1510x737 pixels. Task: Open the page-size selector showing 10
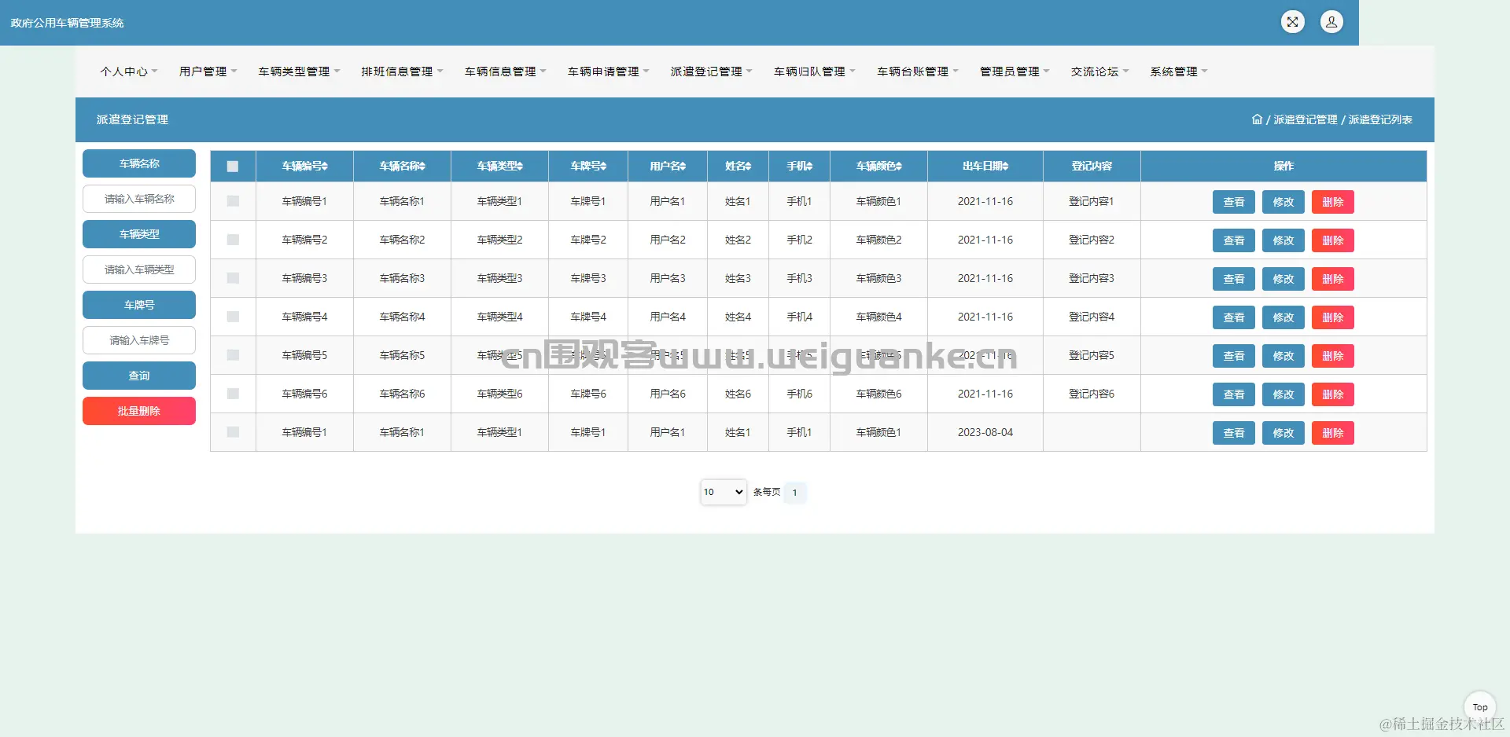(x=724, y=492)
